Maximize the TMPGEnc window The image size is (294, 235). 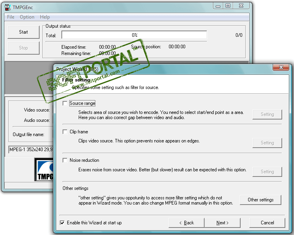(228, 6)
